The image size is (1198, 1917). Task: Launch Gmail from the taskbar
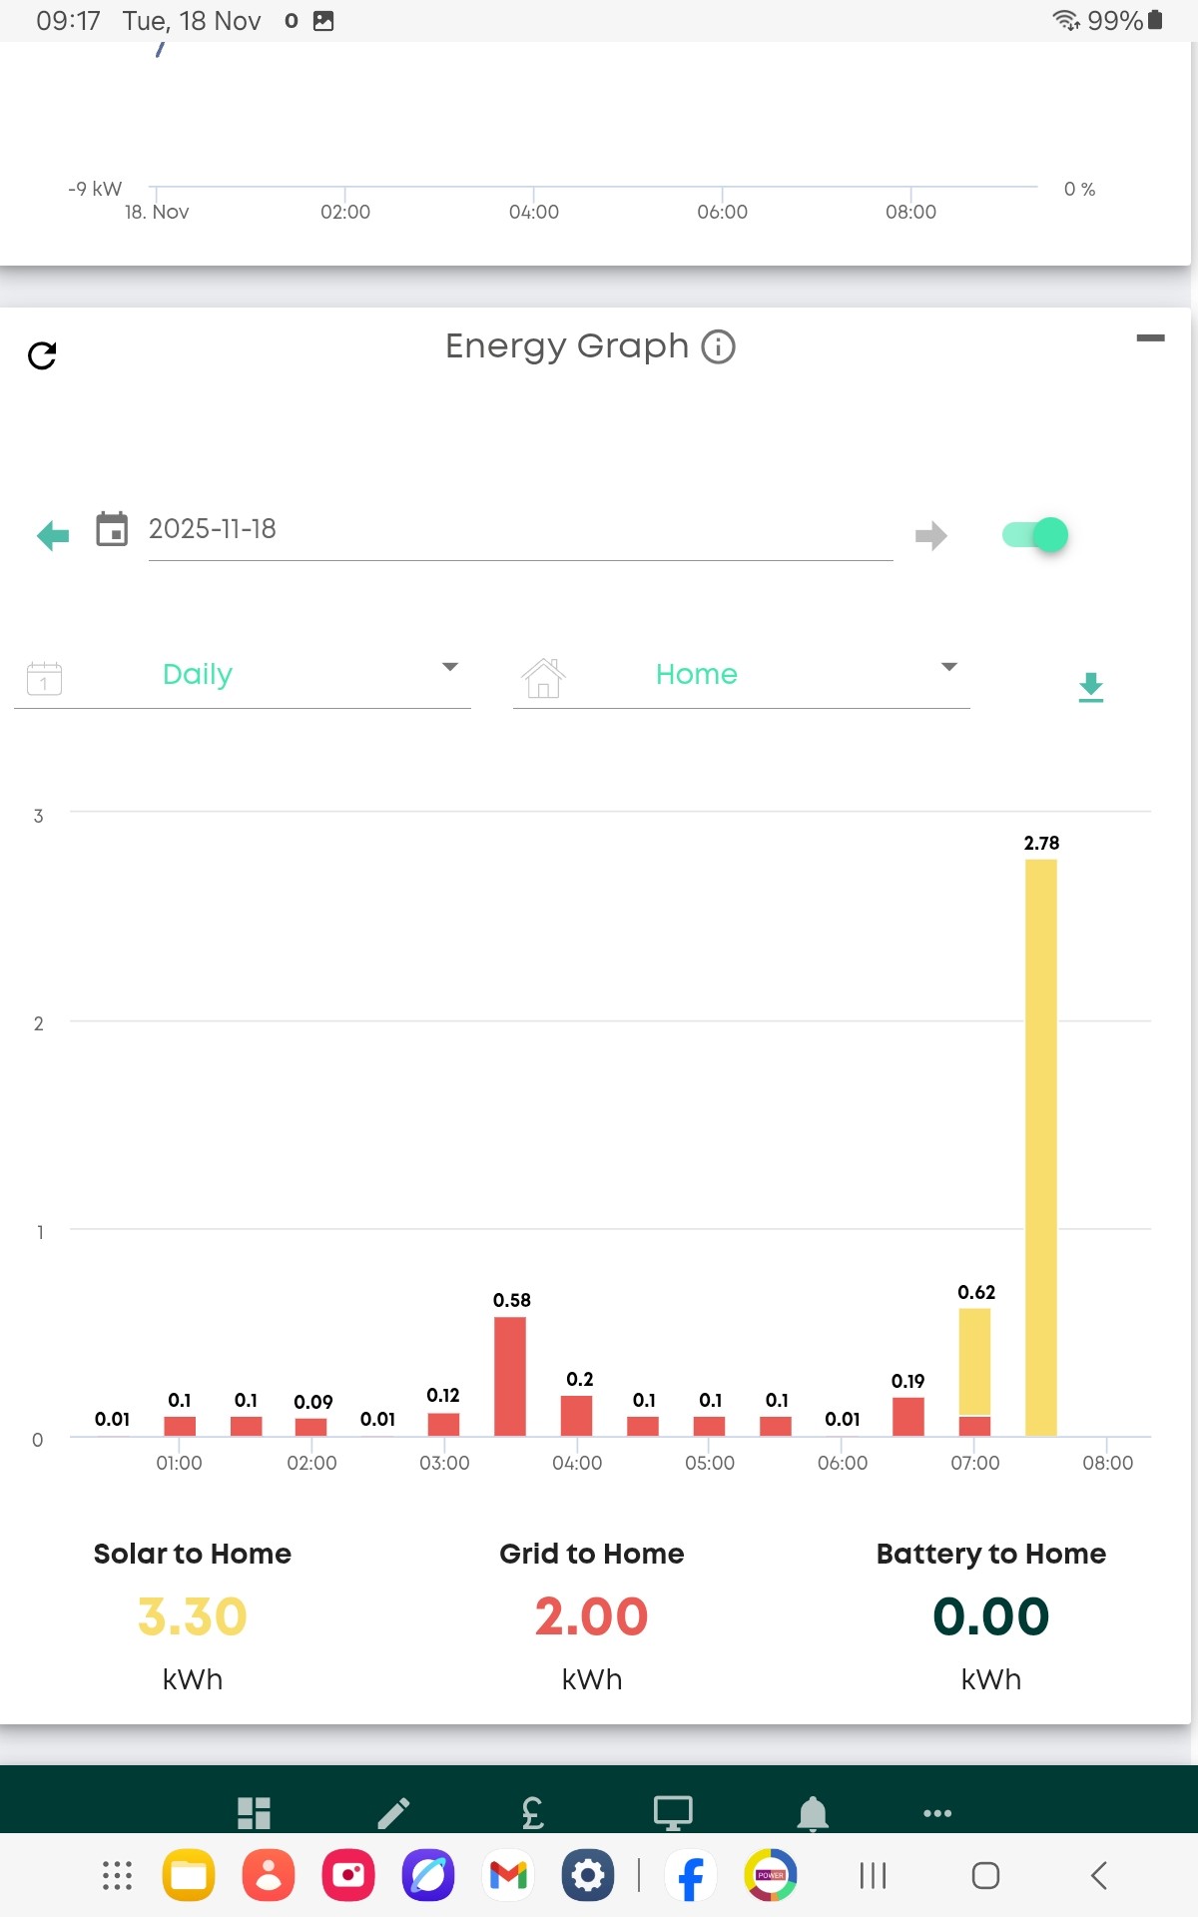coord(508,1876)
